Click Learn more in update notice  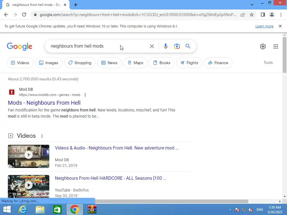pyautogui.click(x=264, y=26)
